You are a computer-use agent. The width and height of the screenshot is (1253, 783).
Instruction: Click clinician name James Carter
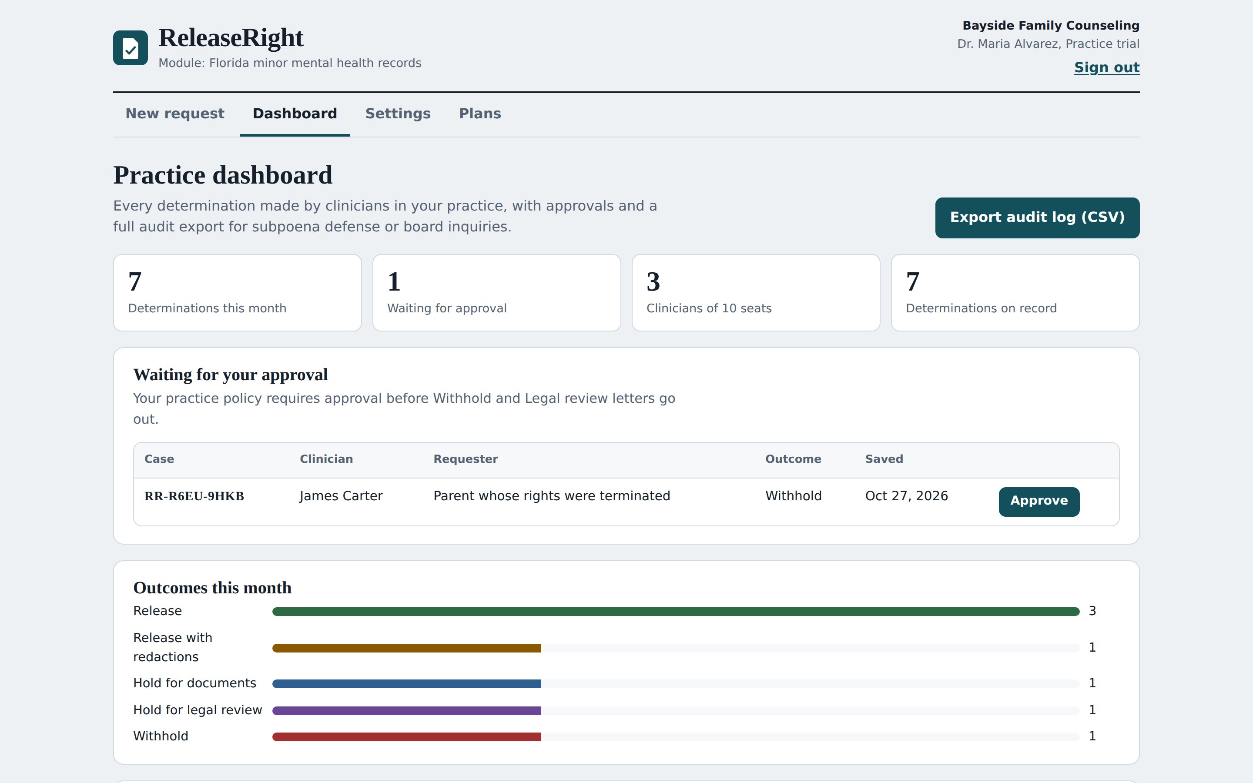(x=341, y=496)
